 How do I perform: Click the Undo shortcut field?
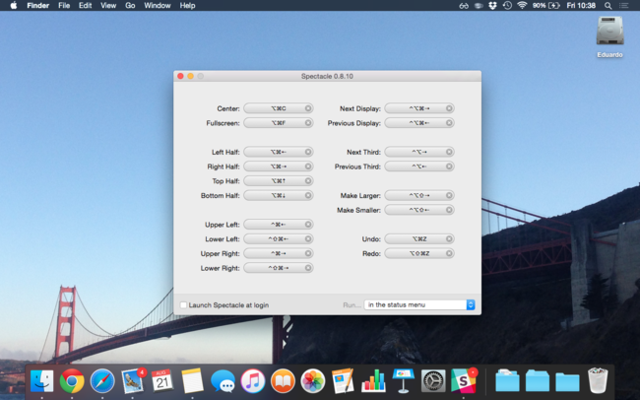(x=419, y=239)
